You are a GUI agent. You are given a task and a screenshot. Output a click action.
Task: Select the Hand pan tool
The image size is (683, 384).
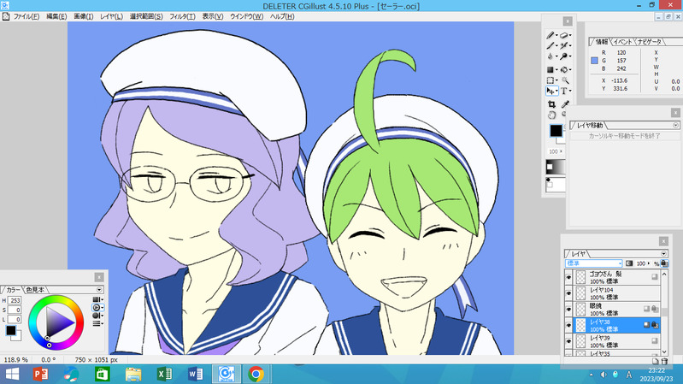(551, 115)
